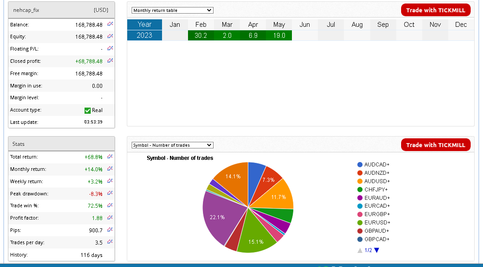This screenshot has height=267, width=483.
Task: Click chart icon beside Equity value
Action: pos(110,36)
